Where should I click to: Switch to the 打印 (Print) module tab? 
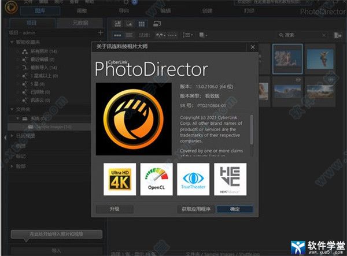pyautogui.click(x=249, y=10)
